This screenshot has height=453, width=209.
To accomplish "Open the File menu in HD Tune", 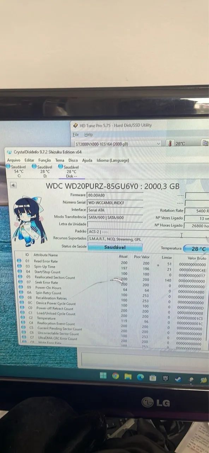I will (x=76, y=134).
